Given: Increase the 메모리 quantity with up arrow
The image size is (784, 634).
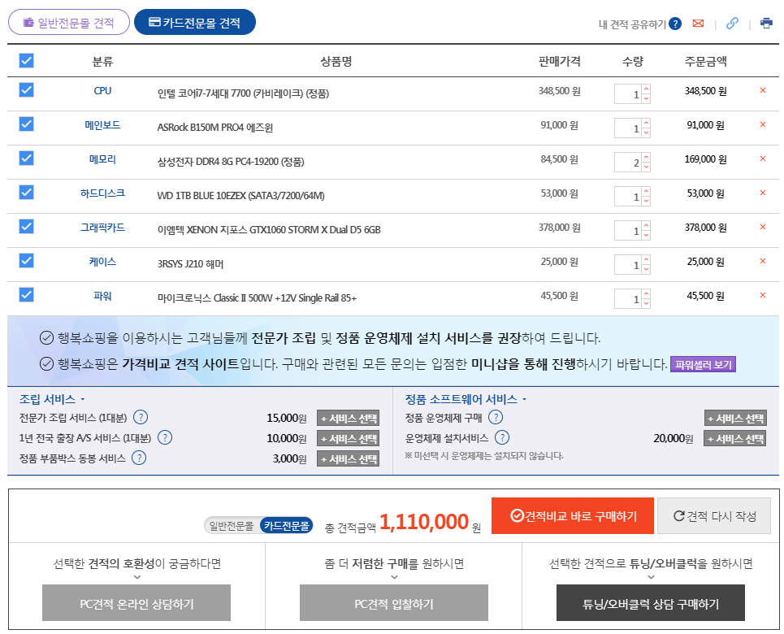Looking at the screenshot, I should (646, 158).
